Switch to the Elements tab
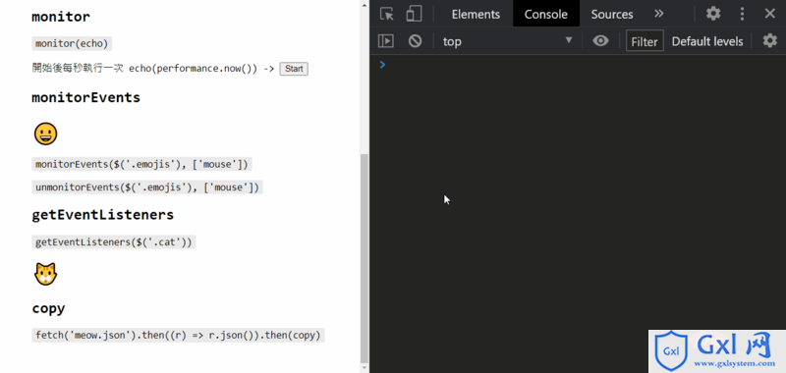Screen dimensions: 786x373 [476, 14]
